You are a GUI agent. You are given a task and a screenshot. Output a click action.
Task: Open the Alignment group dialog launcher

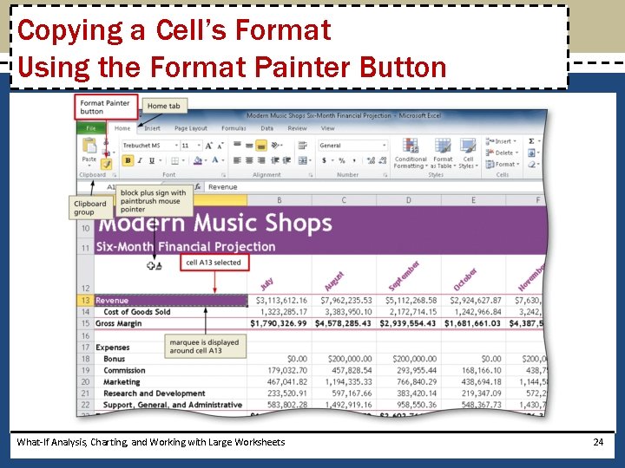tap(310, 175)
